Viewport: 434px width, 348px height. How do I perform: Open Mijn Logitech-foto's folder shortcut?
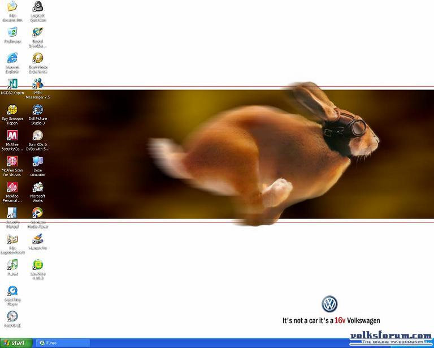coord(12,239)
